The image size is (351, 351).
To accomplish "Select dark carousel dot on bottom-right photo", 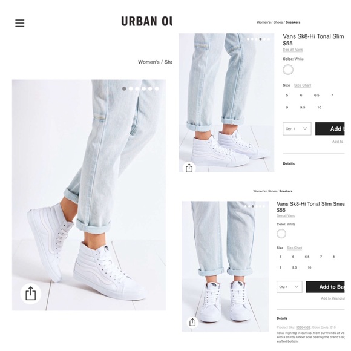I will [x=253, y=206].
